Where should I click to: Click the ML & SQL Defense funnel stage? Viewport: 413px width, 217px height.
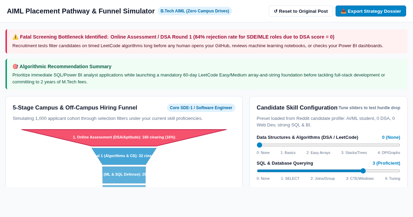click(124, 175)
